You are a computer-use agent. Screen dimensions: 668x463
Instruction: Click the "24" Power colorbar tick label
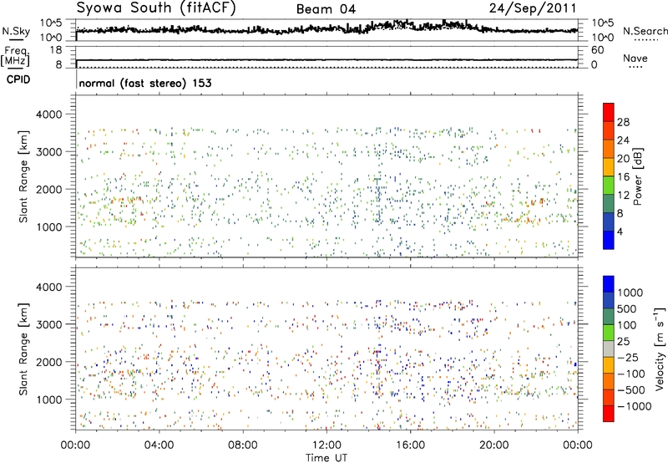coord(623,140)
